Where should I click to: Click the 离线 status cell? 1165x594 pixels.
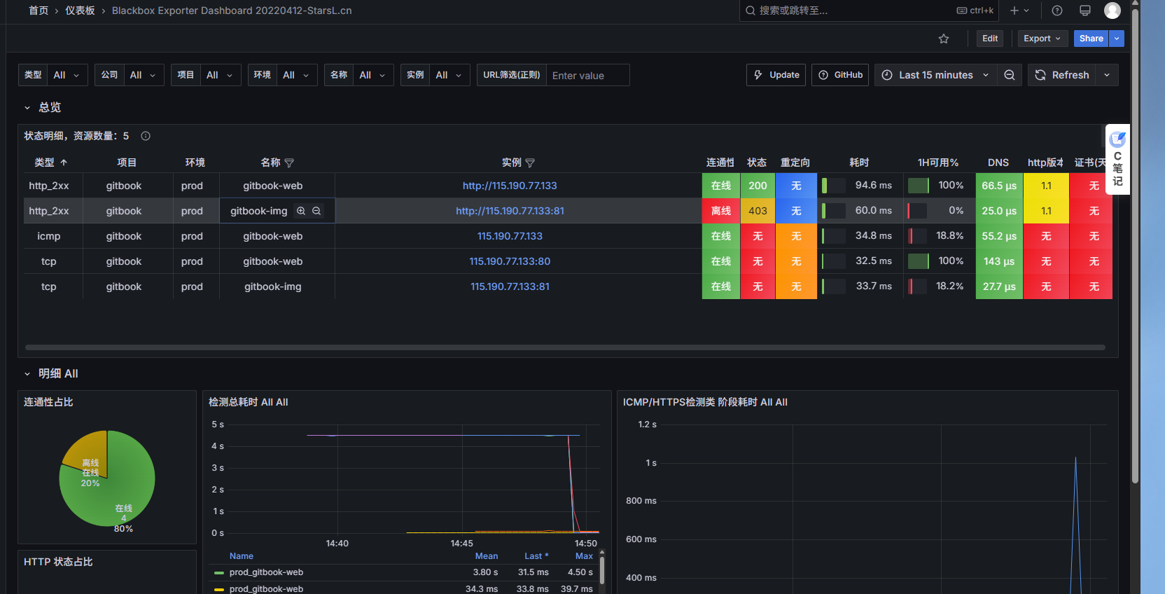coord(721,211)
